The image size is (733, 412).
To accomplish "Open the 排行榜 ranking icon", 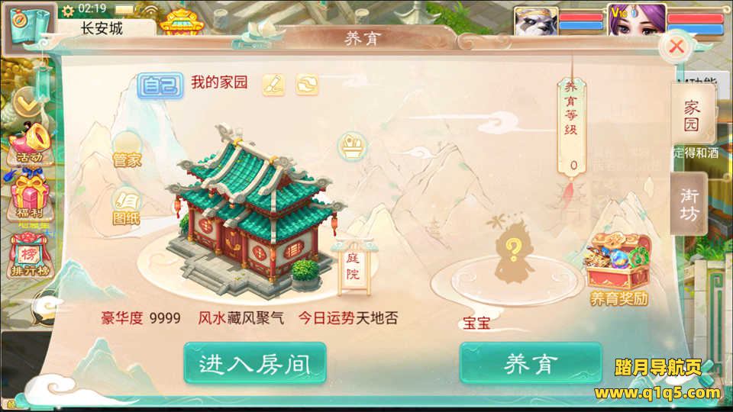I will coord(30,256).
